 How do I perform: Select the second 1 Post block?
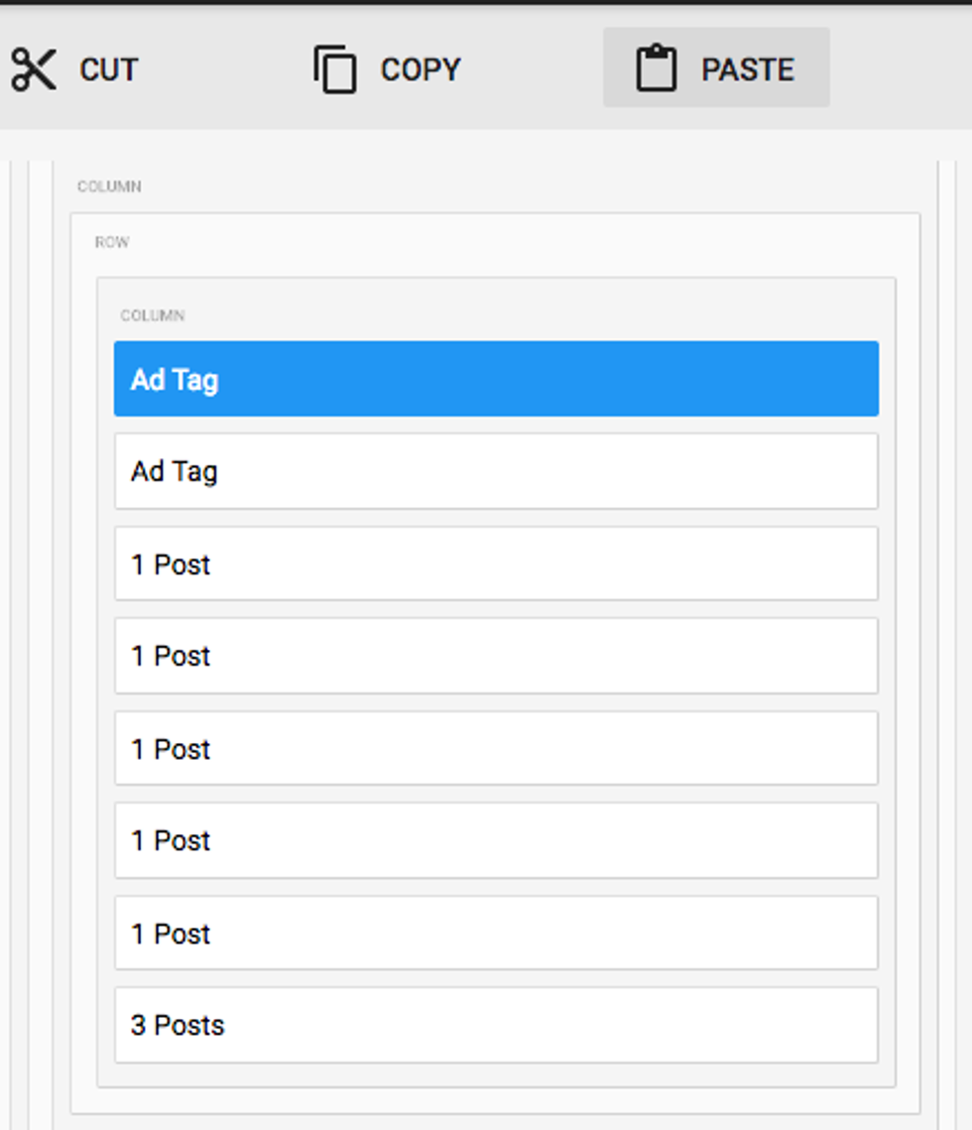(x=496, y=656)
